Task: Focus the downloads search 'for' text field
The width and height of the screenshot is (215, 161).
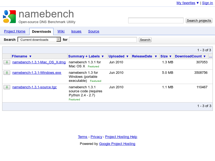Action: [103, 40]
